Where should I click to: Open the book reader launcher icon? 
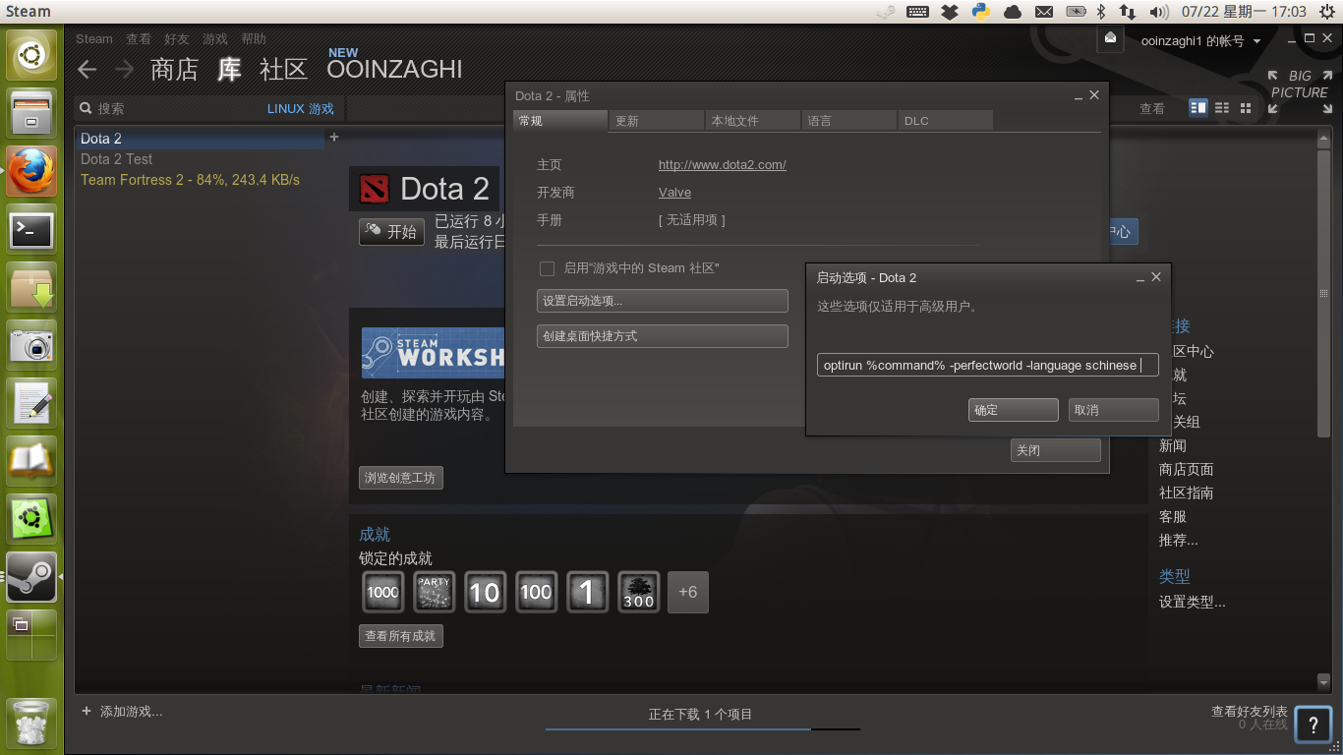[31, 461]
